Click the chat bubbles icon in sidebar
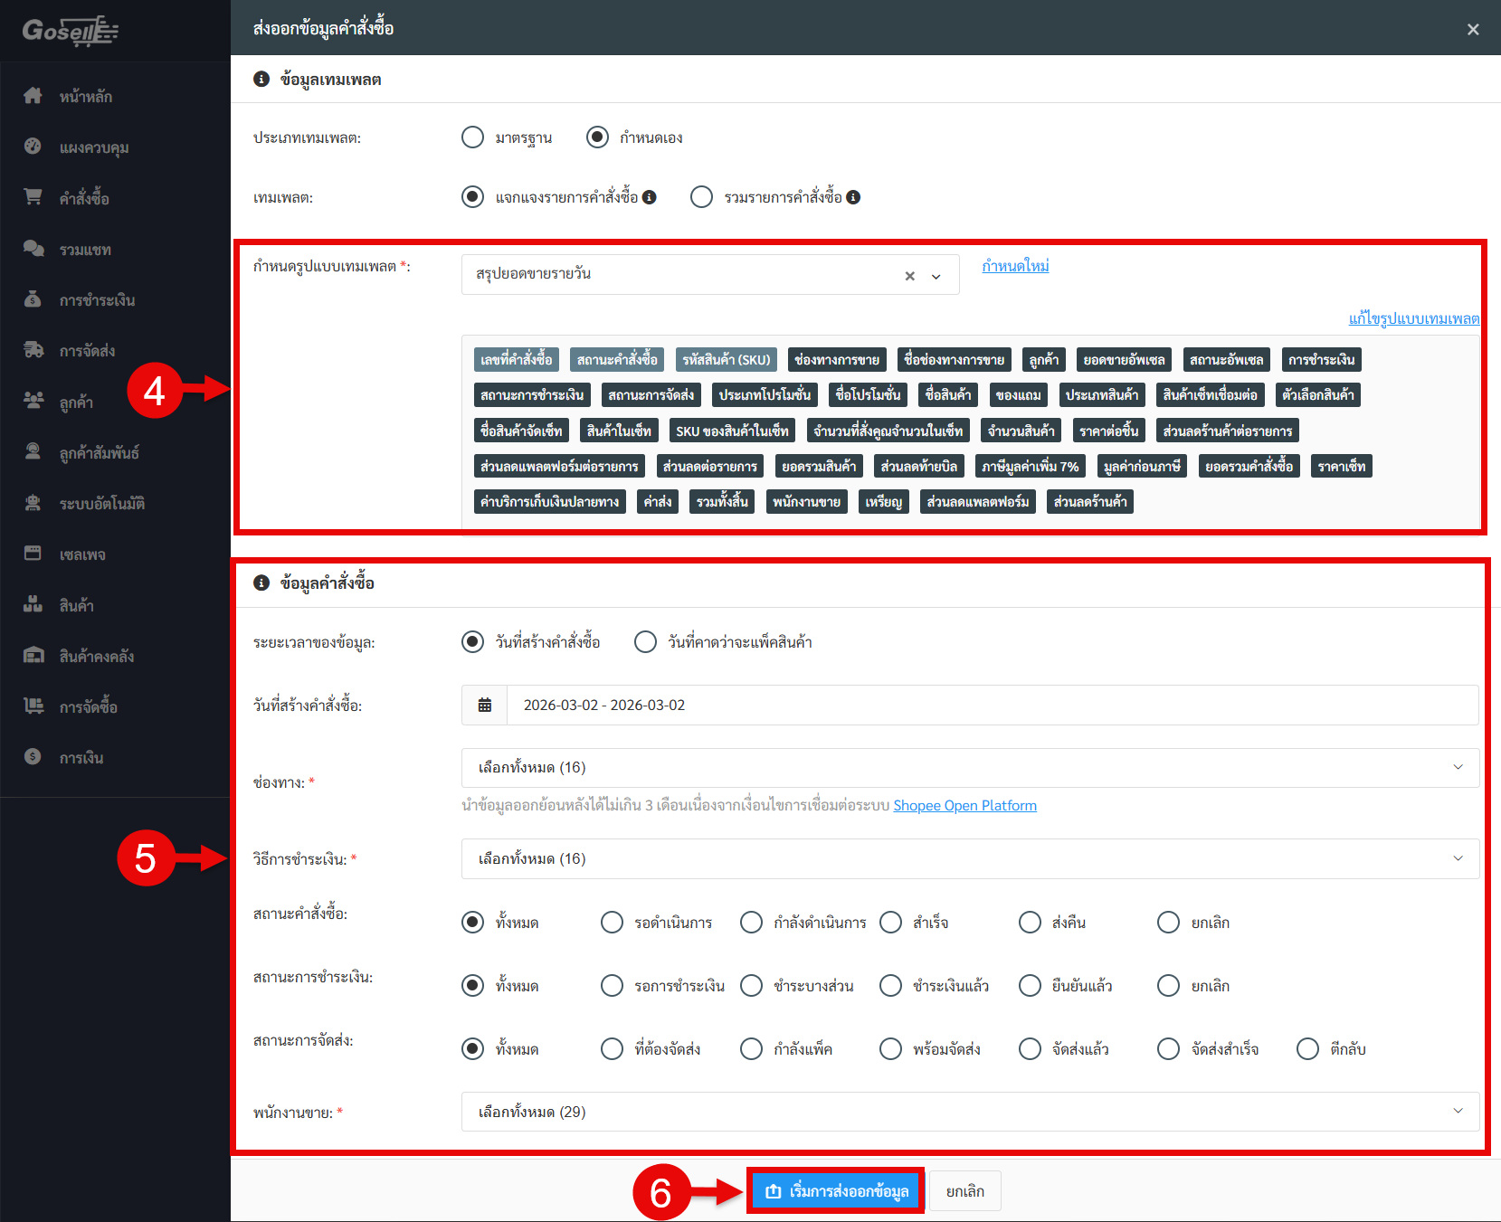 [x=33, y=249]
